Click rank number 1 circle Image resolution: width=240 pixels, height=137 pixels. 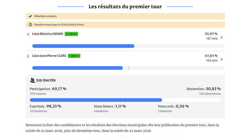[x=28, y=34]
